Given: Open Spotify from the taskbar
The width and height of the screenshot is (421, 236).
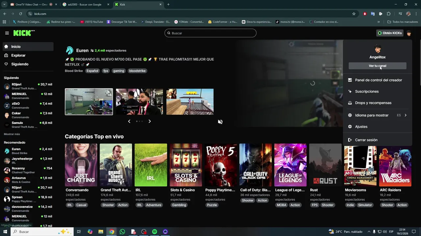Looking at the screenshot, I should (155, 232).
